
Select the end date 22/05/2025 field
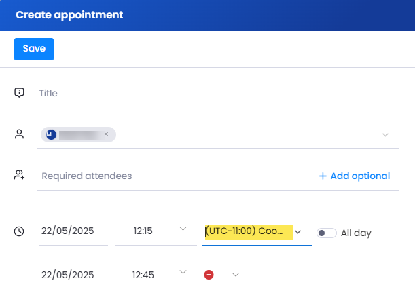pos(73,275)
